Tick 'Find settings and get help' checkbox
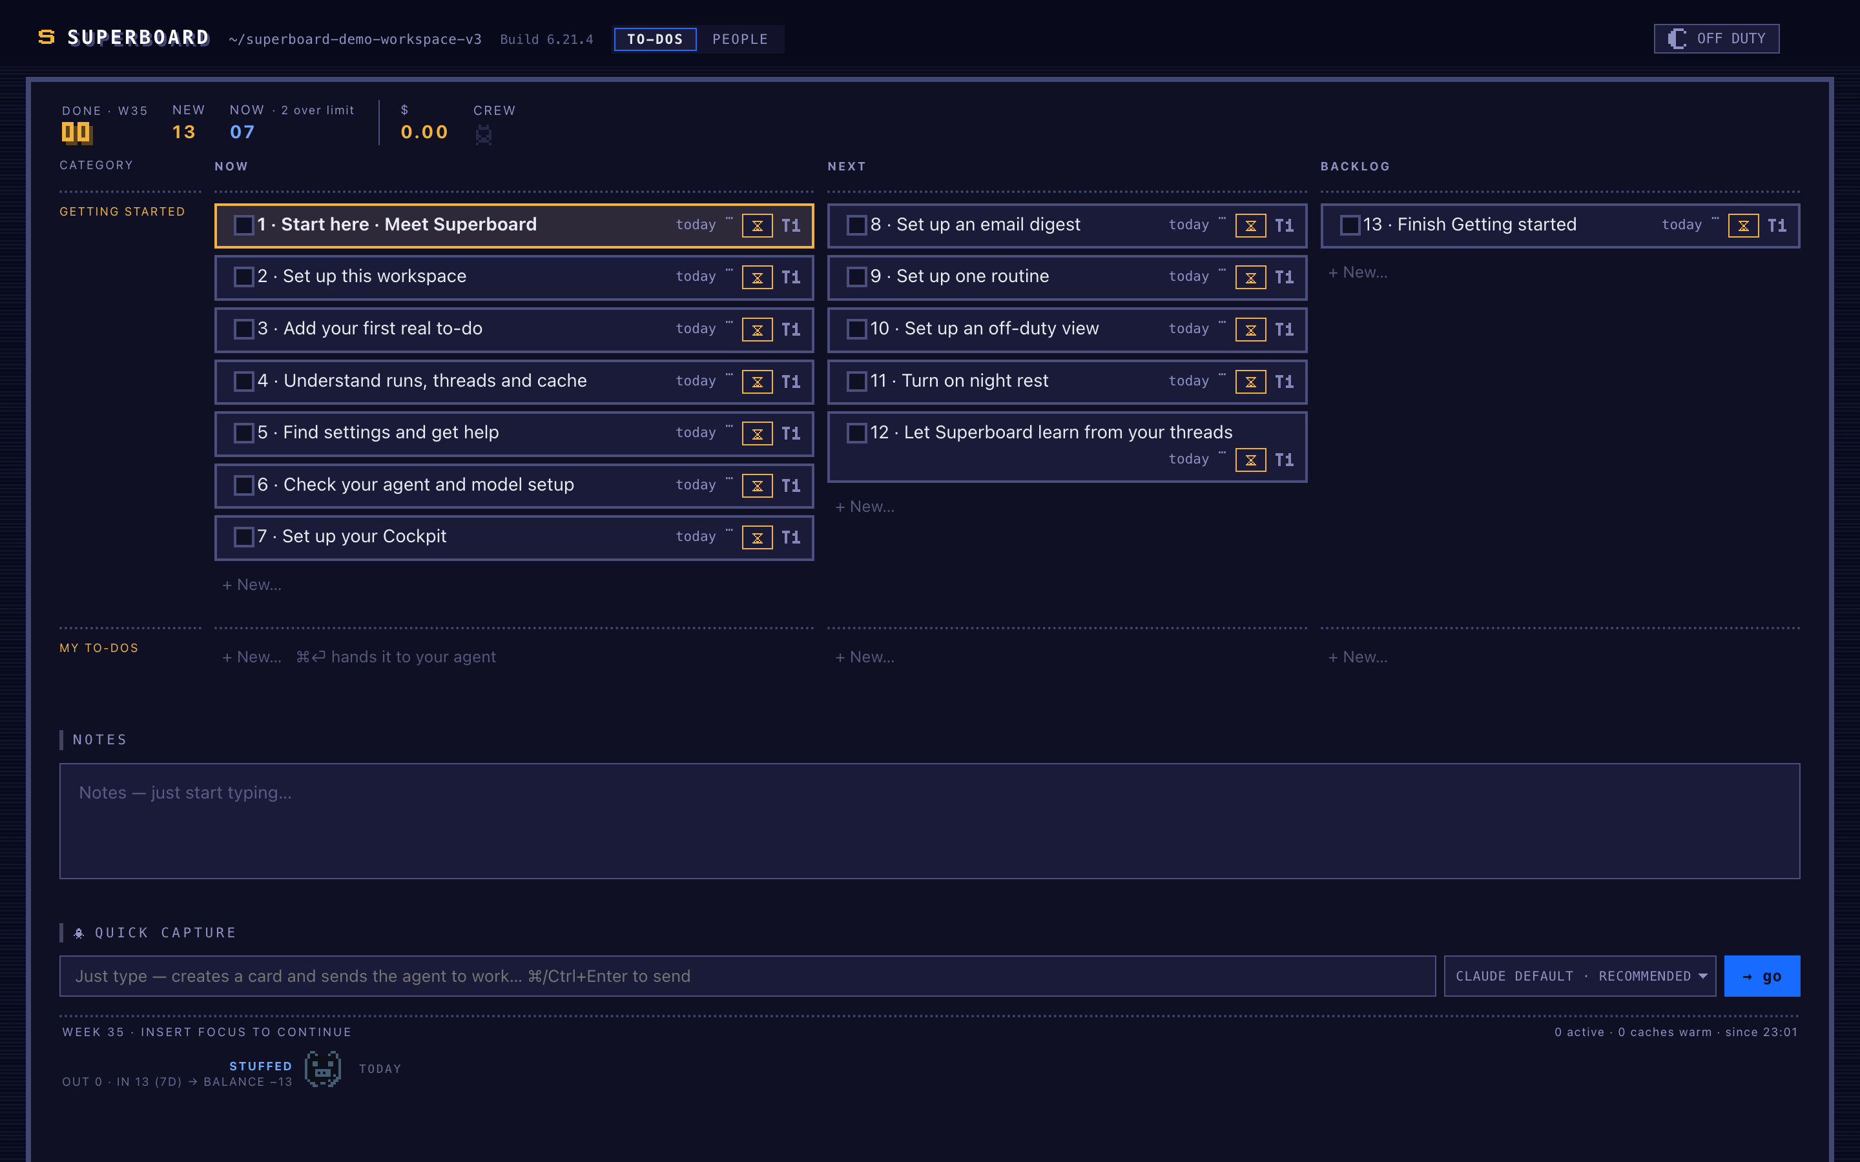Viewport: 1860px width, 1162px height. click(x=243, y=433)
